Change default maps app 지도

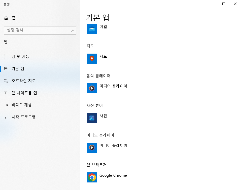tap(103, 56)
